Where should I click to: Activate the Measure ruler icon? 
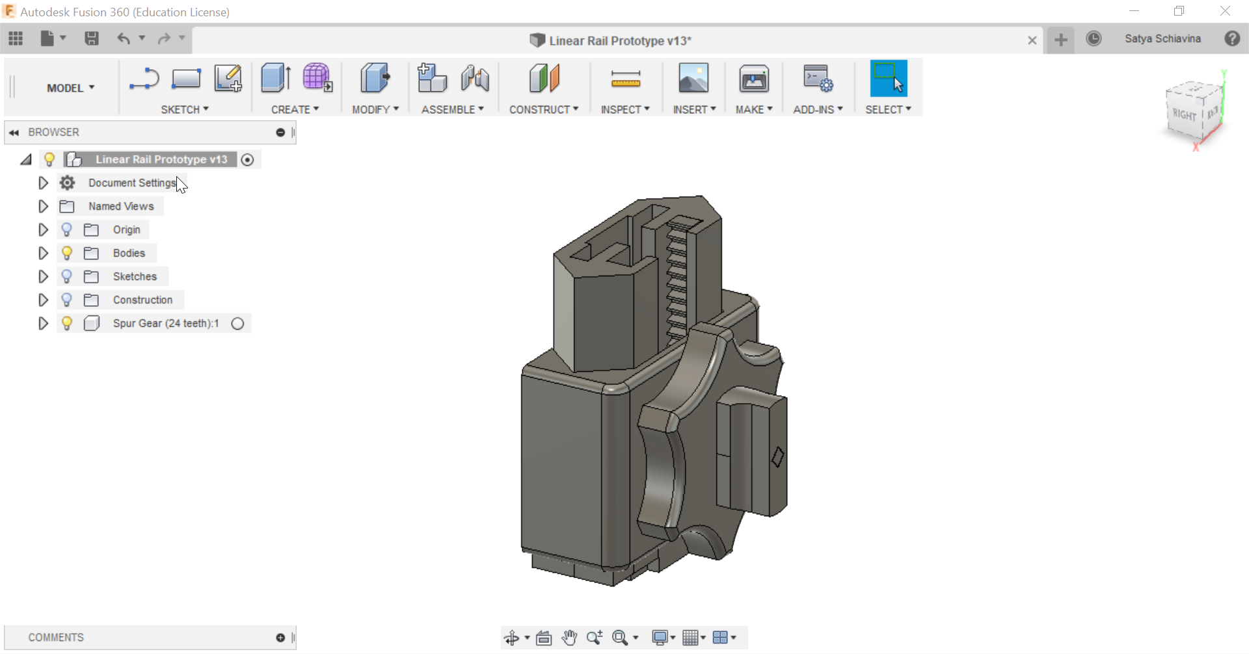(x=626, y=79)
